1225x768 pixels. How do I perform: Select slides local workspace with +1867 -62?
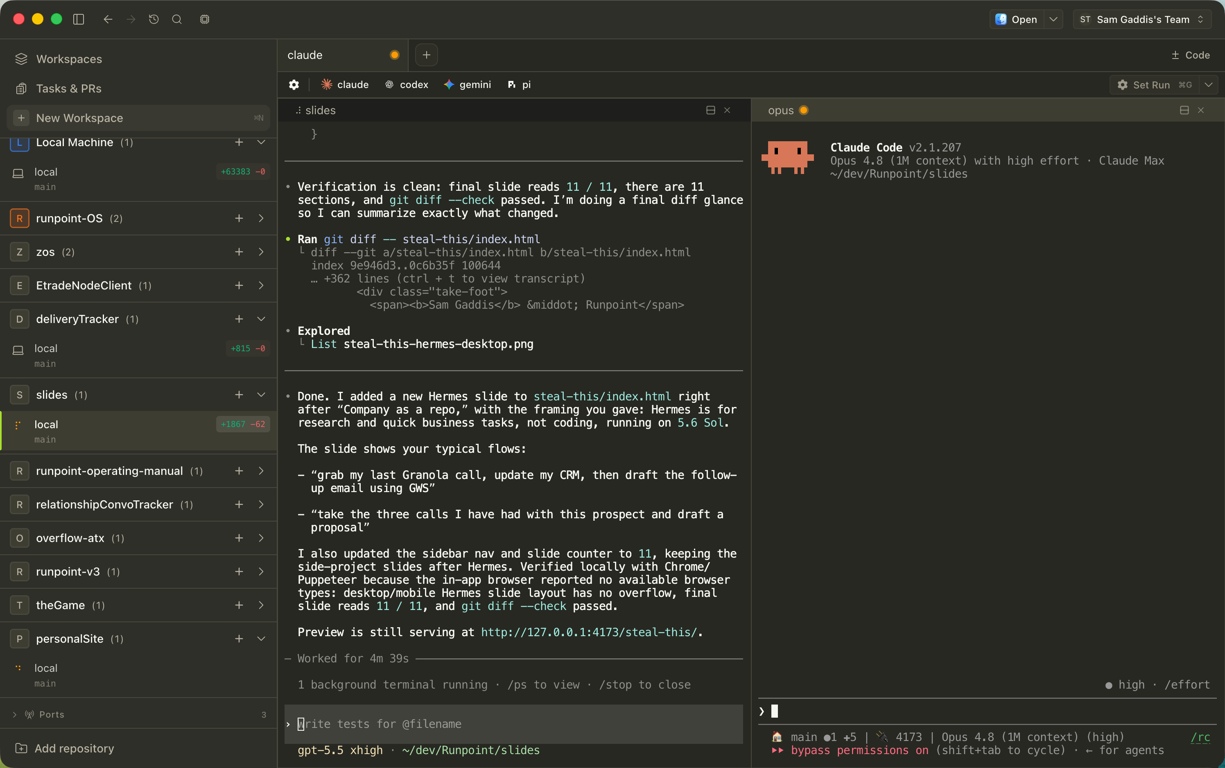pos(138,431)
